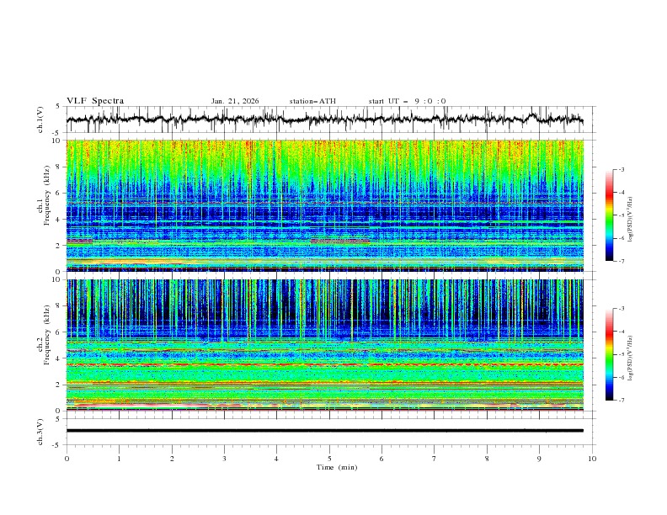667x515 pixels.
Task: Click time axis tick label "3"
Action: click(224, 459)
